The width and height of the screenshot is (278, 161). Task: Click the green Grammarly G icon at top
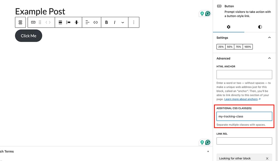click(208, 14)
